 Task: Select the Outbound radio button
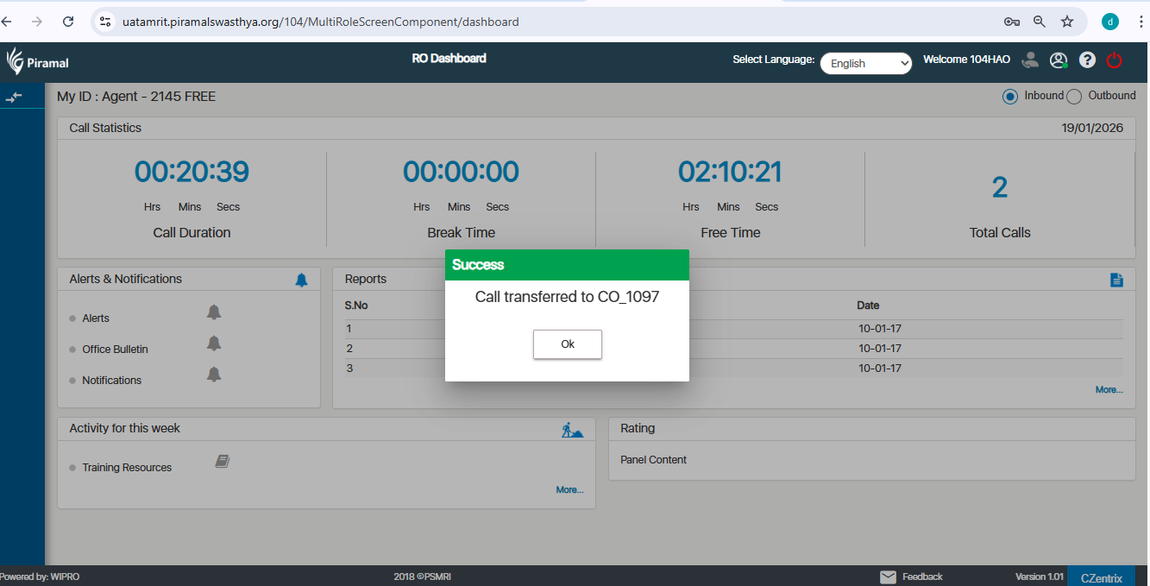(1074, 97)
